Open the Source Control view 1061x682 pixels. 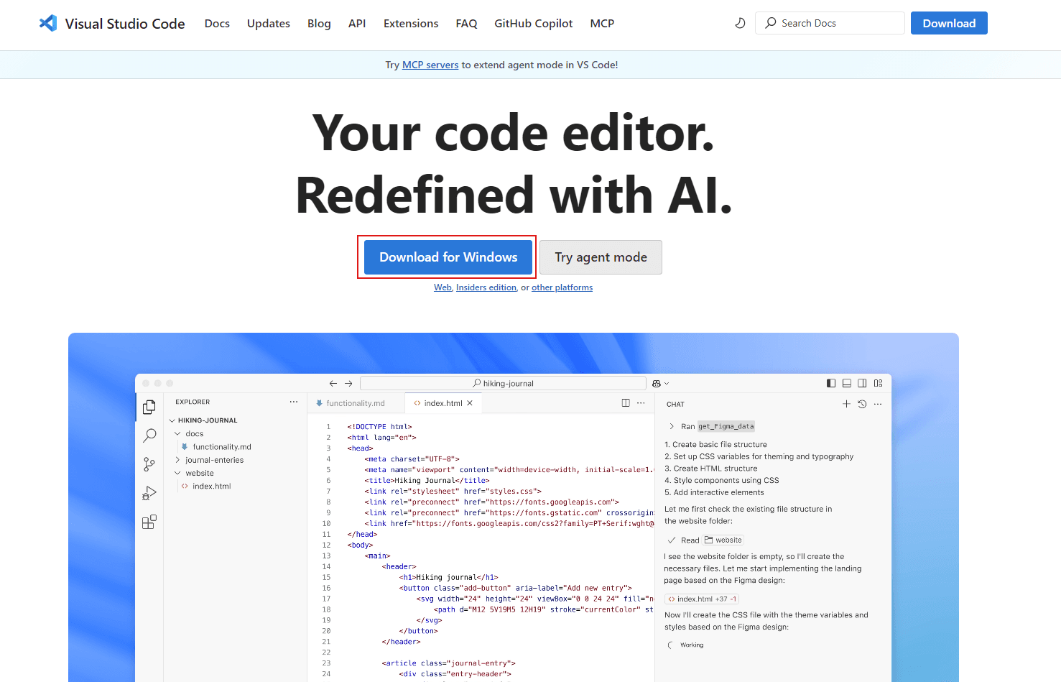pos(149,464)
